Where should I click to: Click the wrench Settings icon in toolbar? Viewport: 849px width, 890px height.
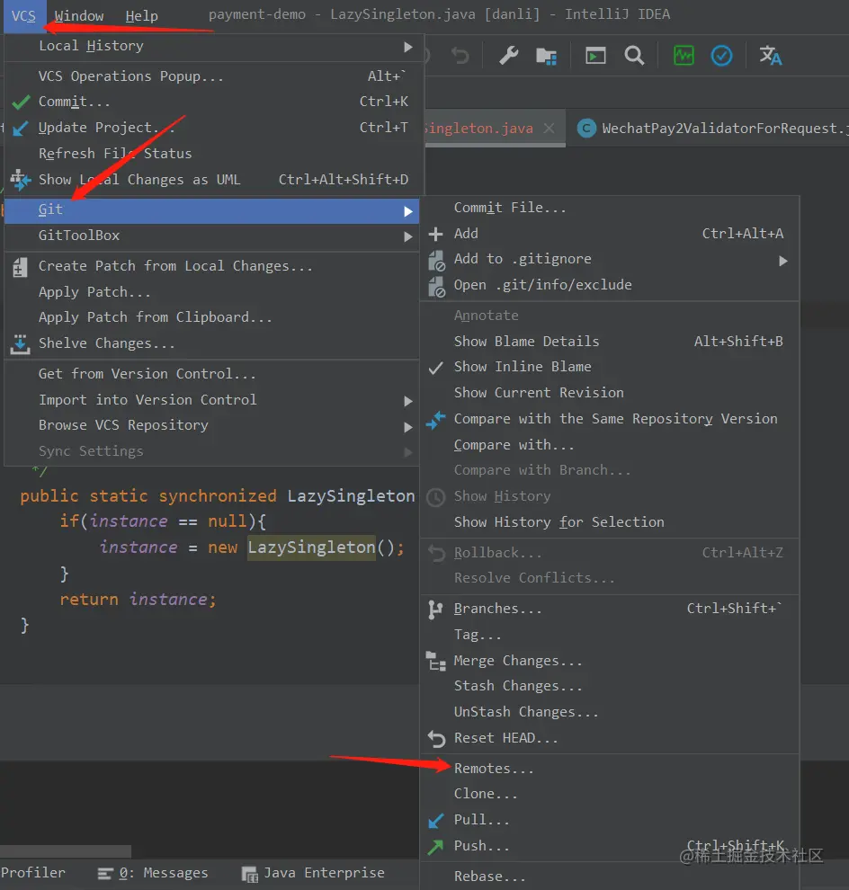[x=508, y=56]
